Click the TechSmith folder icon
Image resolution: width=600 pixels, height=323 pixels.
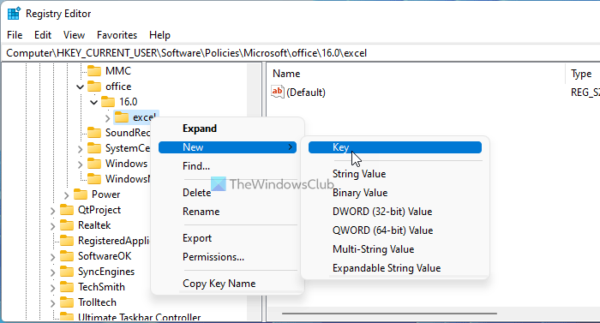pos(67,287)
